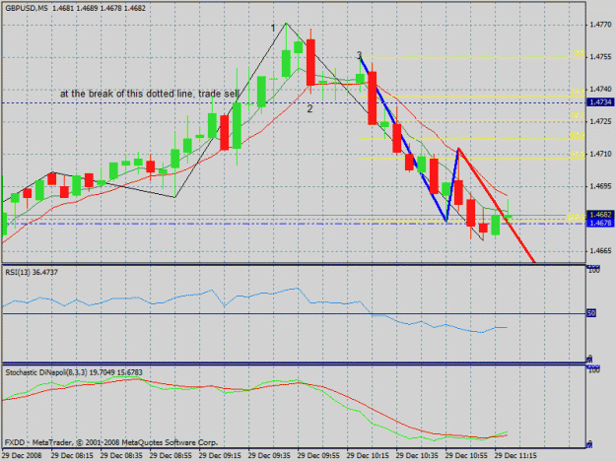616x462 pixels.
Task: Select the wave label 2 on chart
Action: tap(309, 109)
